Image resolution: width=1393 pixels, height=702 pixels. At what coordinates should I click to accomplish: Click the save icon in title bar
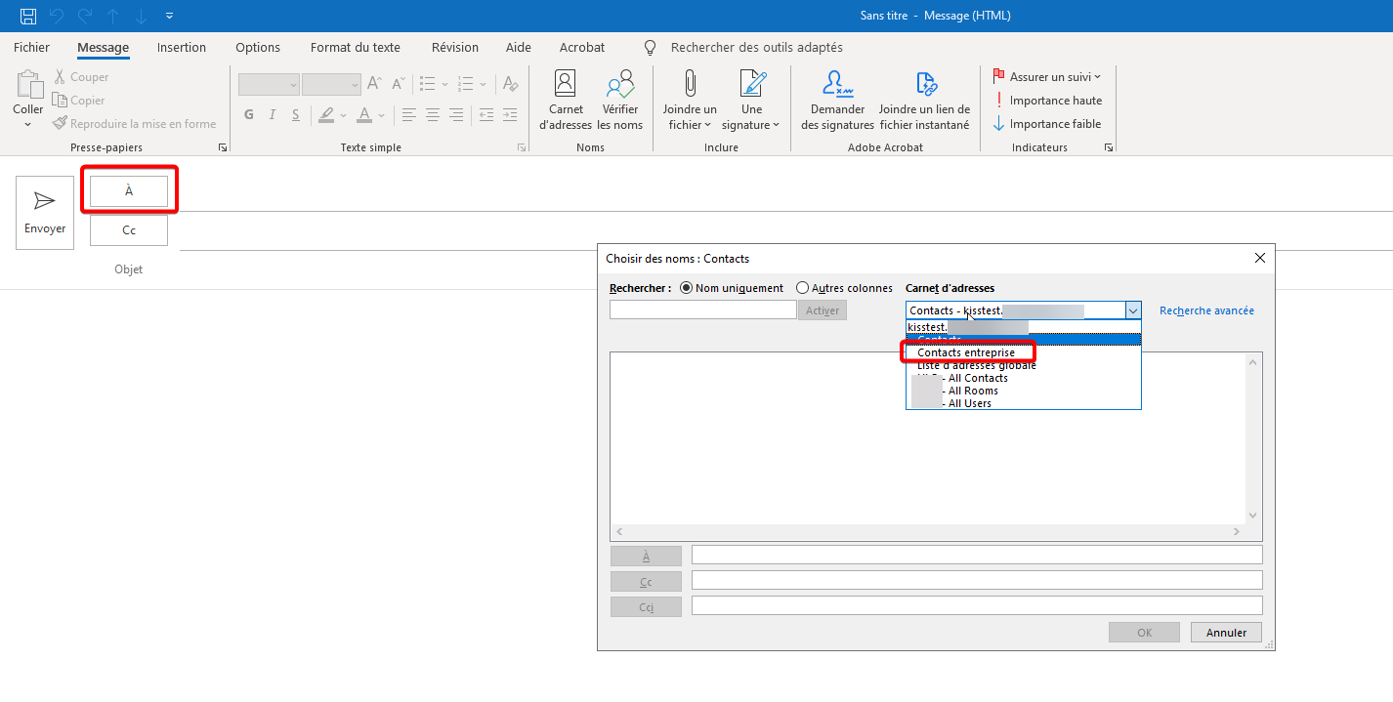coord(28,16)
